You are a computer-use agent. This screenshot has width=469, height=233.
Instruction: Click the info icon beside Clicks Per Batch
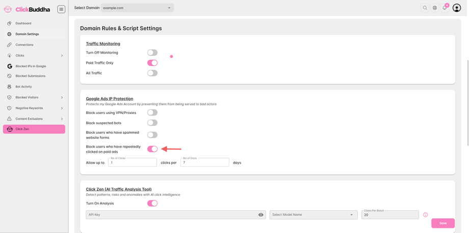(426, 215)
